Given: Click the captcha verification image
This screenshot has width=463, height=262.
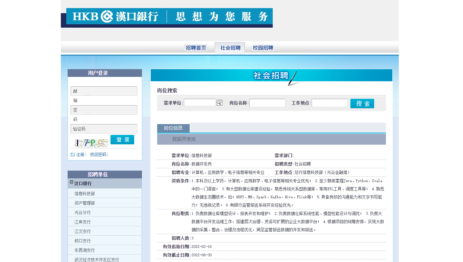Looking at the screenshot, I should point(90,143).
